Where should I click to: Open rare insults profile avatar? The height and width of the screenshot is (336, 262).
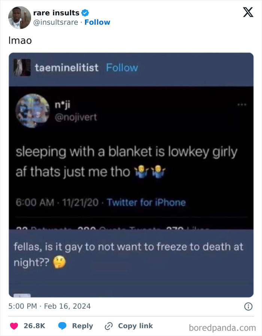click(20, 18)
